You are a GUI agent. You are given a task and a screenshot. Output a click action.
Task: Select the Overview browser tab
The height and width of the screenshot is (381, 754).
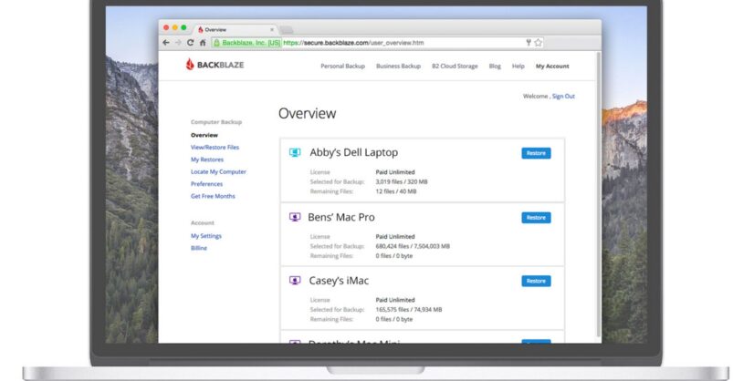pos(236,30)
